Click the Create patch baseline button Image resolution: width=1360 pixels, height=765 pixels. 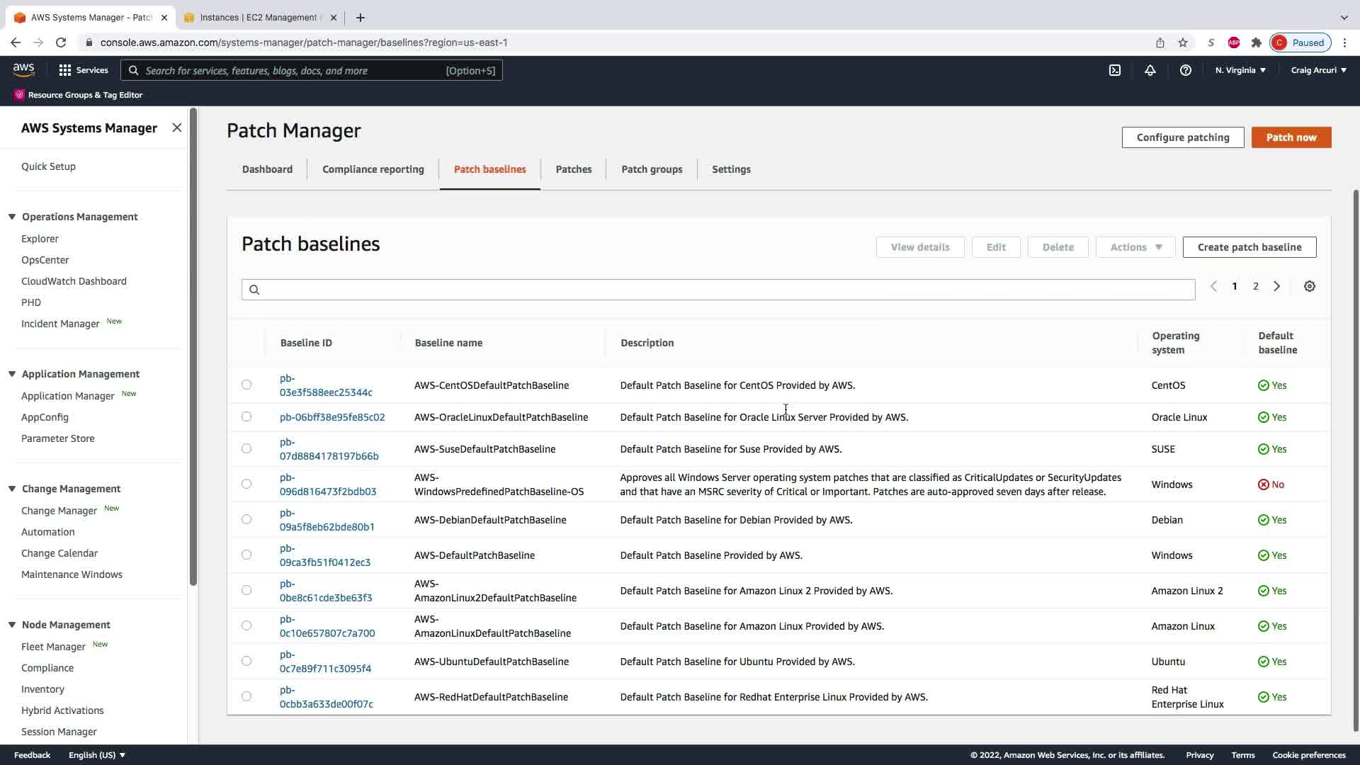pyautogui.click(x=1249, y=247)
